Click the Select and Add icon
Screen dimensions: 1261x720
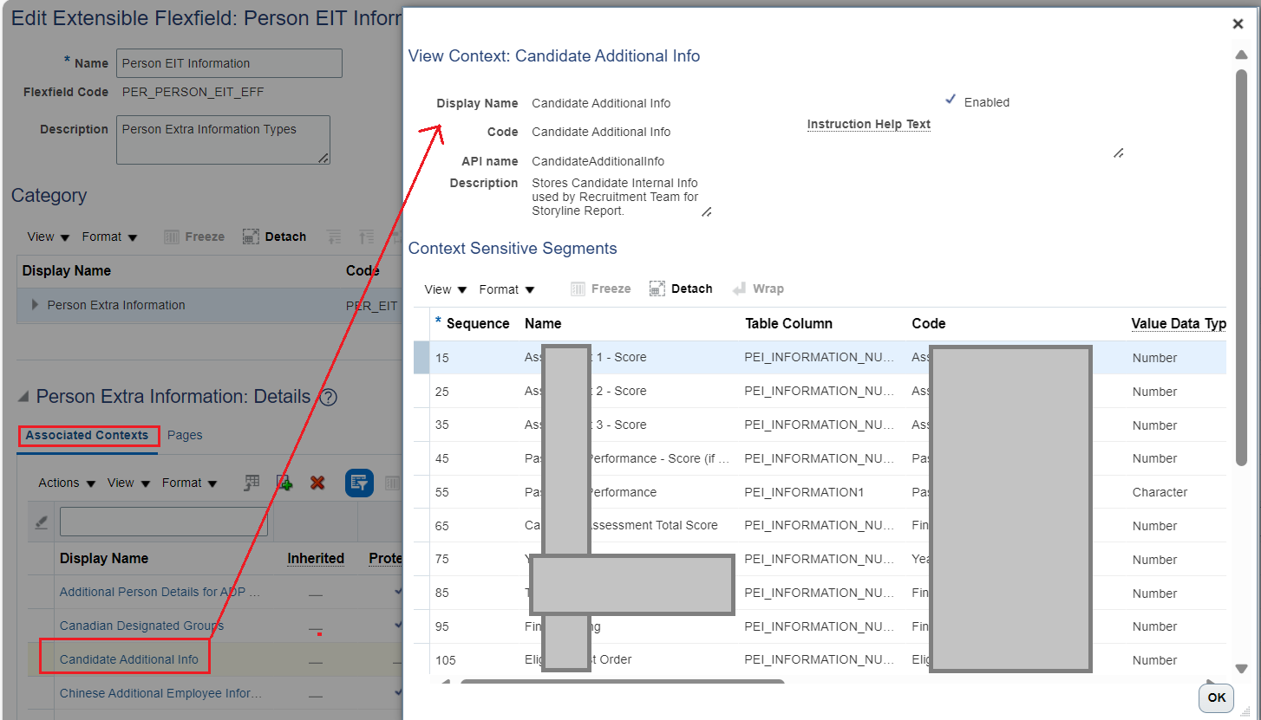point(251,483)
